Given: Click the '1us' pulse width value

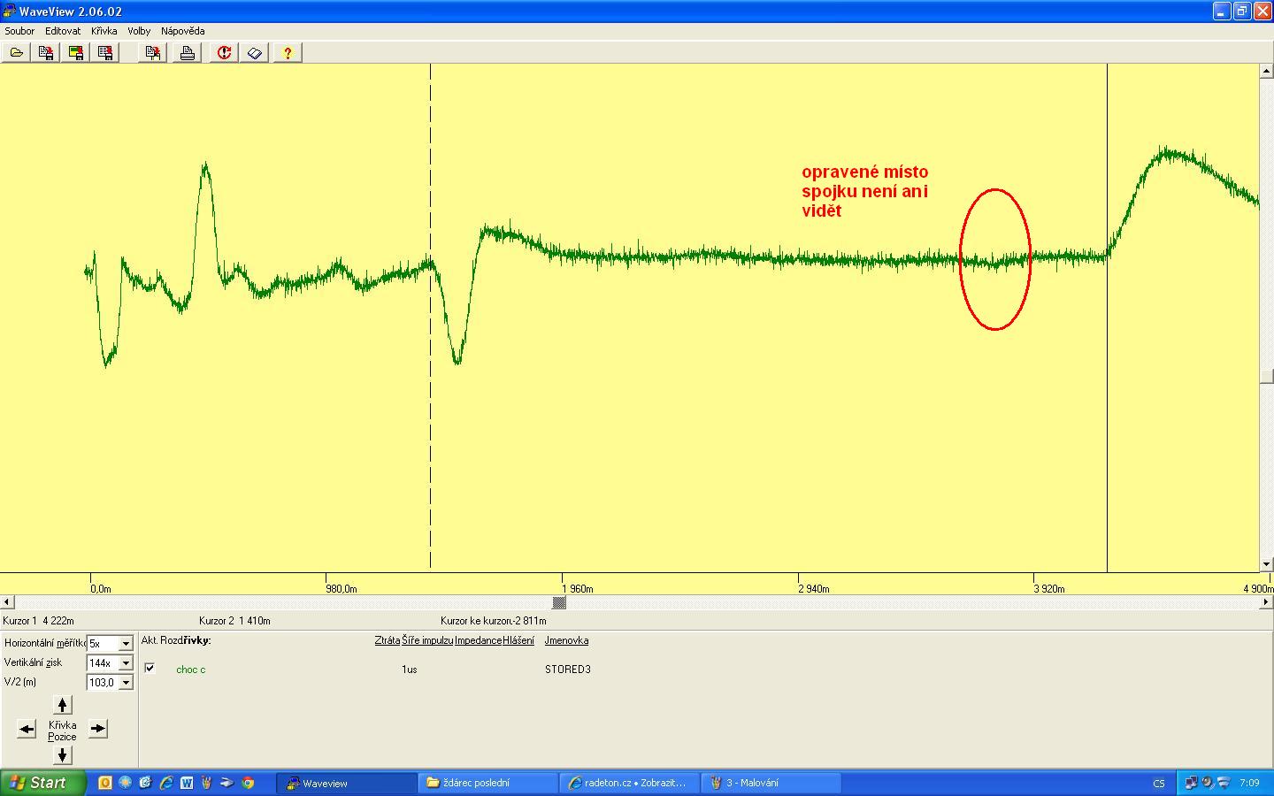Looking at the screenshot, I should pos(409,670).
